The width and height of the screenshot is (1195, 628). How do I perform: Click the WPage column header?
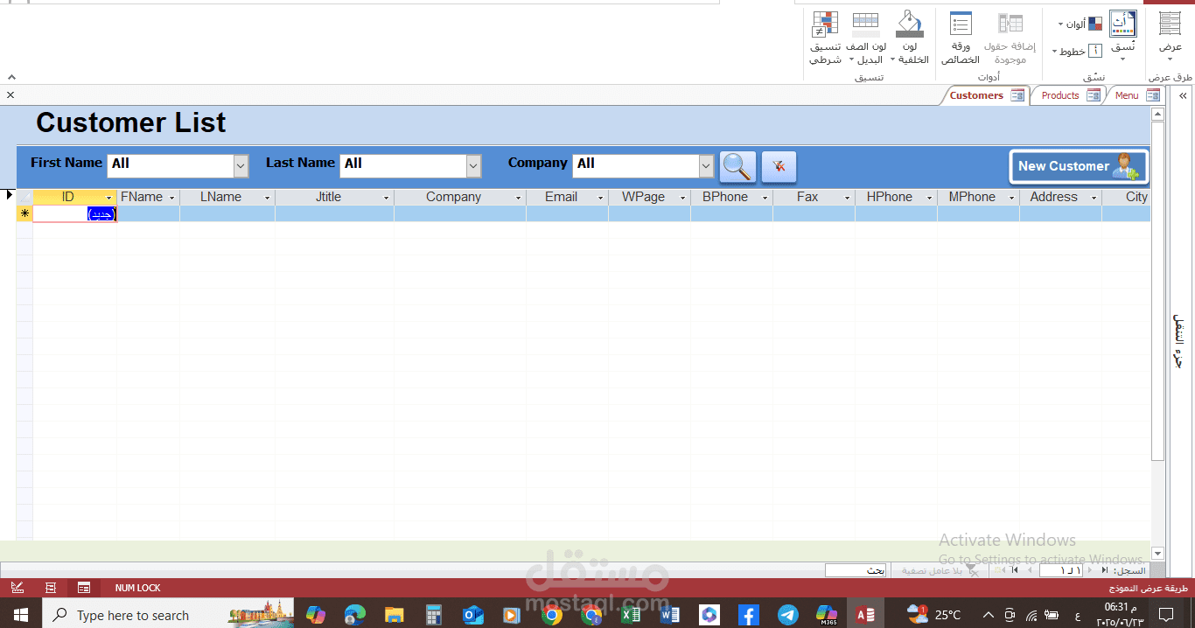(x=649, y=198)
